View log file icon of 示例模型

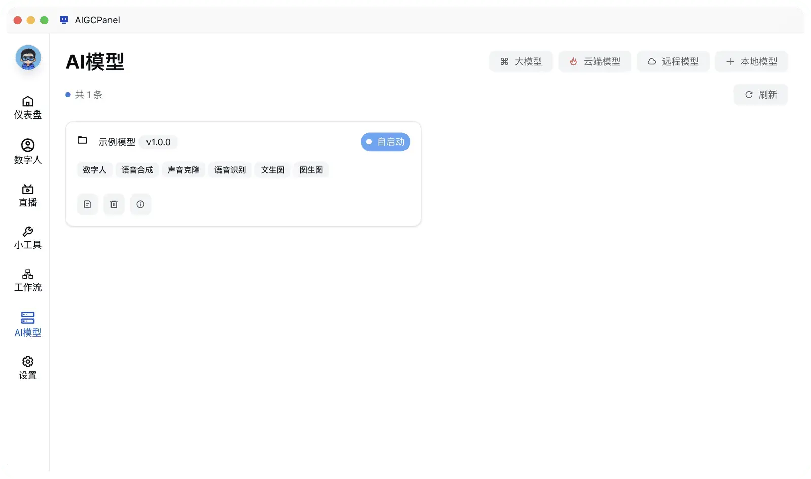(x=87, y=204)
